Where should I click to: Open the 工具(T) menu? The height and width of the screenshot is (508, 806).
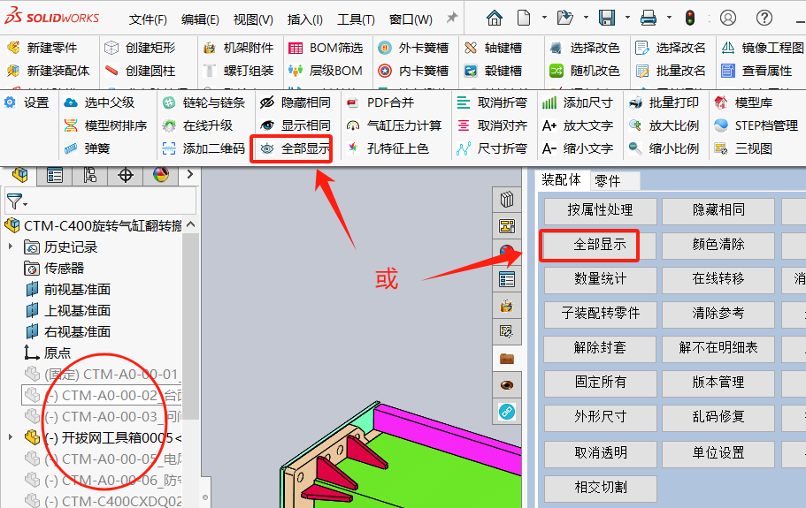click(356, 19)
